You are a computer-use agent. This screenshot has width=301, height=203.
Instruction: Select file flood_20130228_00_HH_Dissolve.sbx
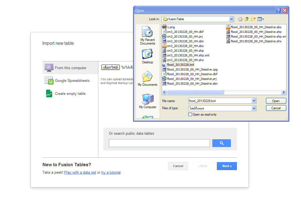[x=254, y=27]
